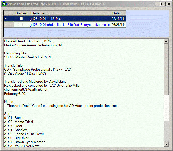The height and width of the screenshot is (151, 173).
Task: Click the row selector arrow of first row
Action: [x=9, y=19]
